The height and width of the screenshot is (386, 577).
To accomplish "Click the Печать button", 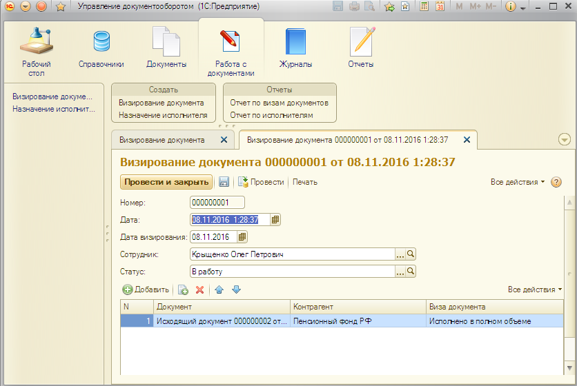I will tap(304, 182).
